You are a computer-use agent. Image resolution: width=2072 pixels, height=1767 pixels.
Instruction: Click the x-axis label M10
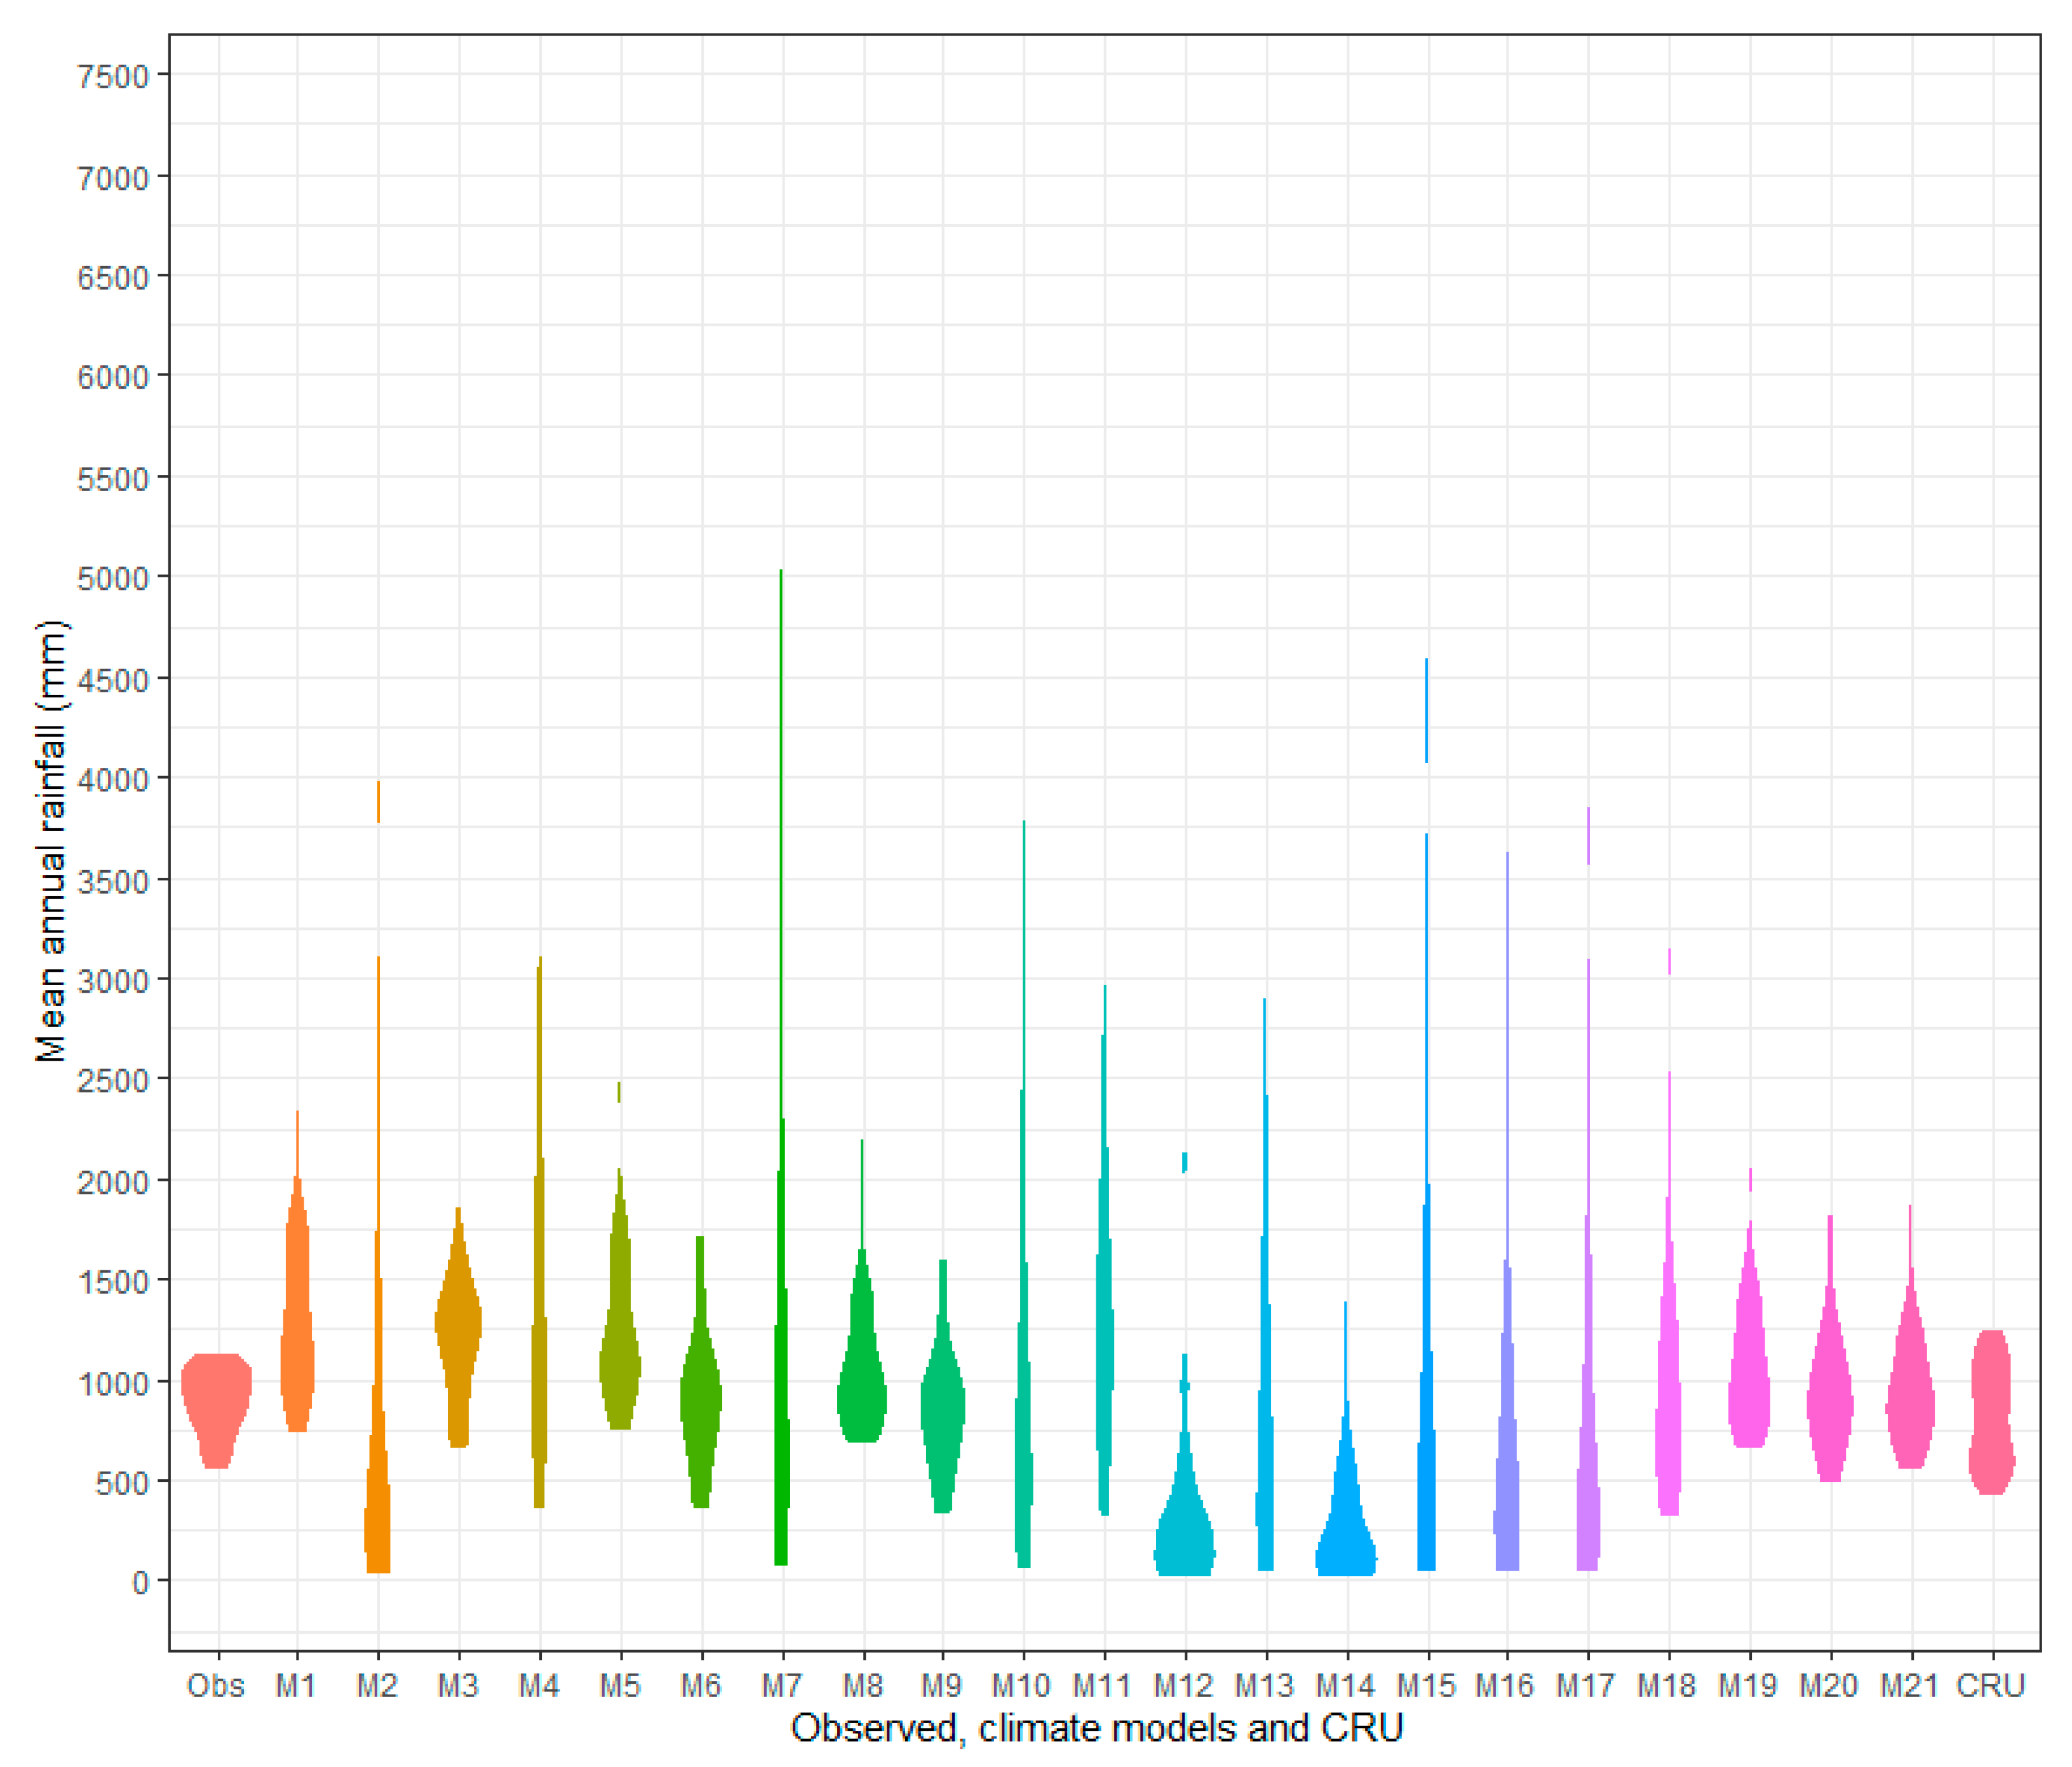pyautogui.click(x=1021, y=1687)
